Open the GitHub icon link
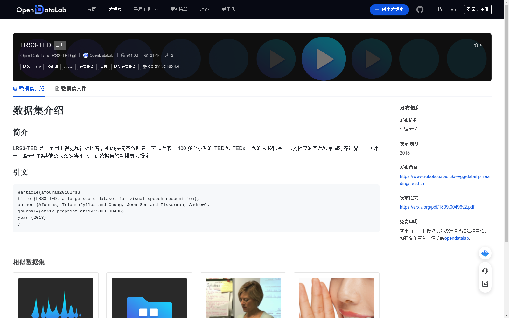This screenshot has width=509, height=318. point(420,10)
